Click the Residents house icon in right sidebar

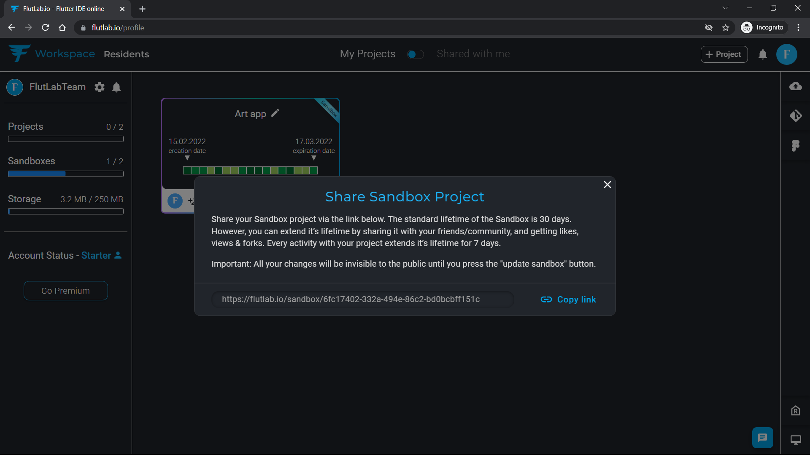(x=796, y=411)
